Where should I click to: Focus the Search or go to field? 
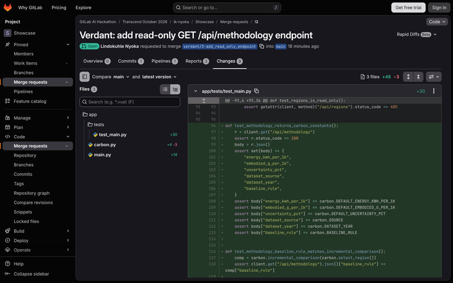[227, 7]
